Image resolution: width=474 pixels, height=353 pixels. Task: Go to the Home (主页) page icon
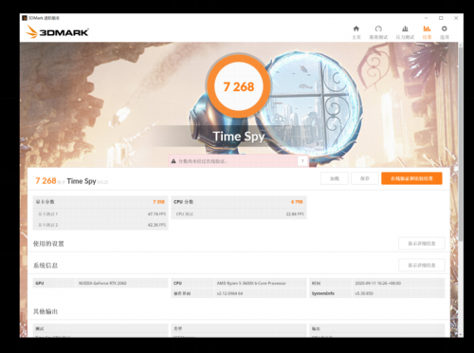click(356, 28)
